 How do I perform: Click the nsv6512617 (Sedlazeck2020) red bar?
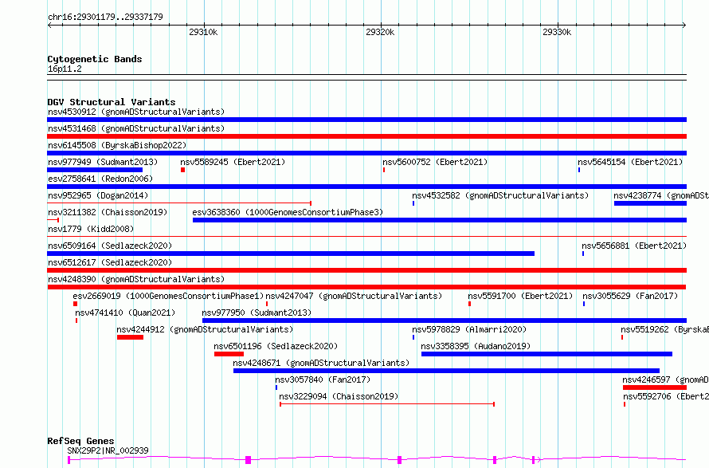[366, 270]
